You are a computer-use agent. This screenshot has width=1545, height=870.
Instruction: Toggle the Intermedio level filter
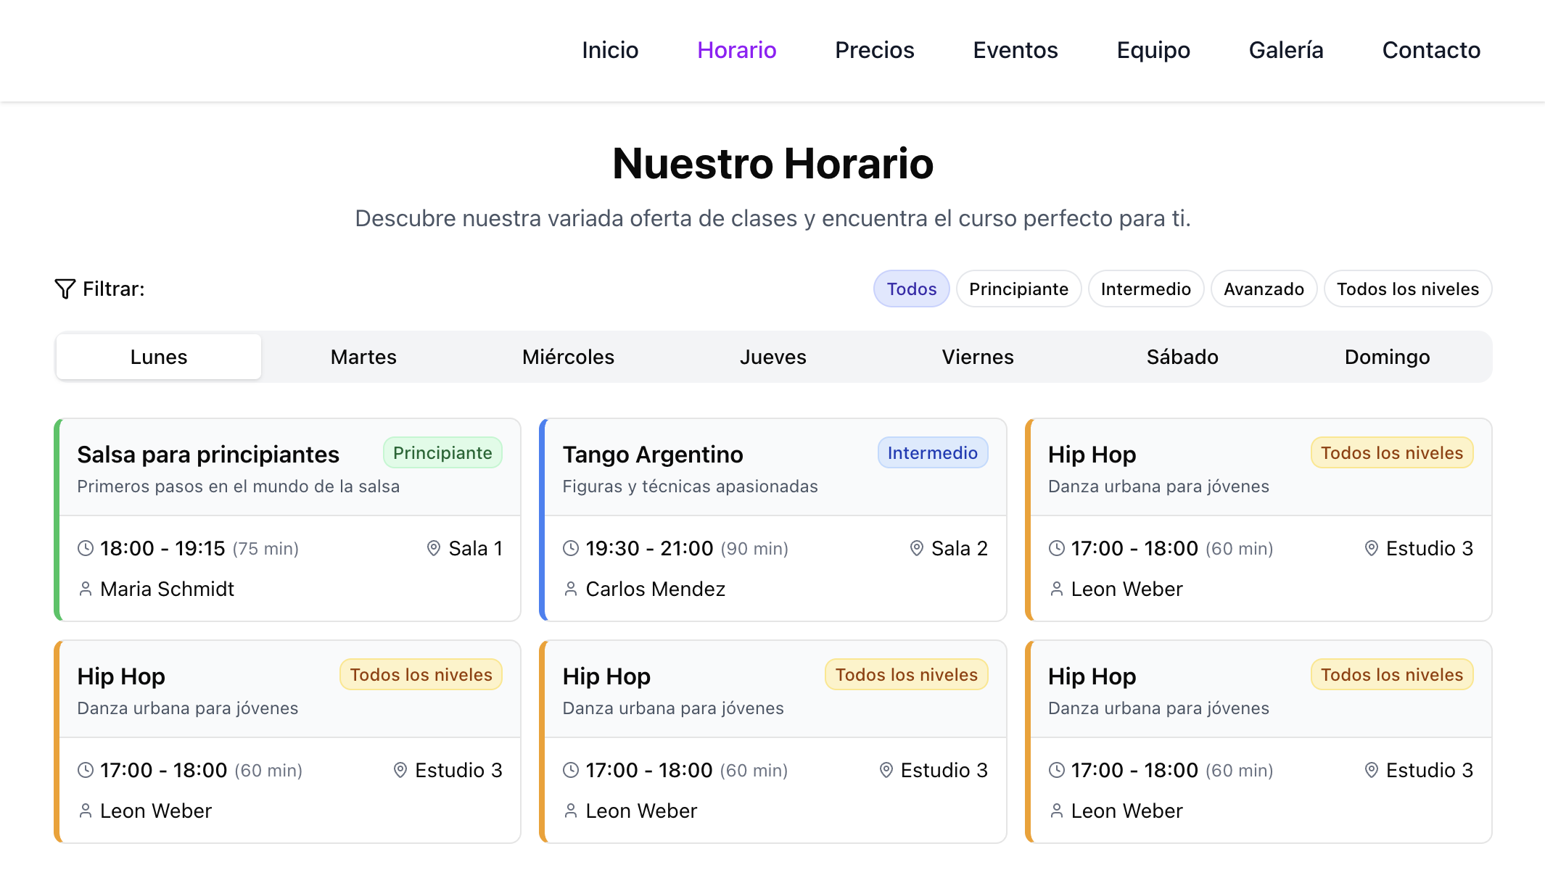tap(1145, 289)
